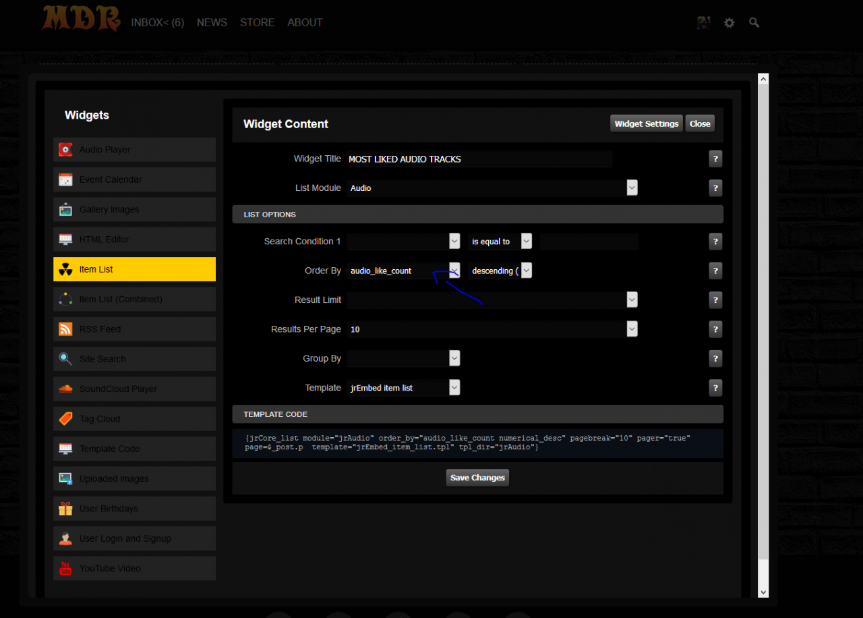Click into the Widget Title text field
The width and height of the screenshot is (863, 618).
click(479, 159)
